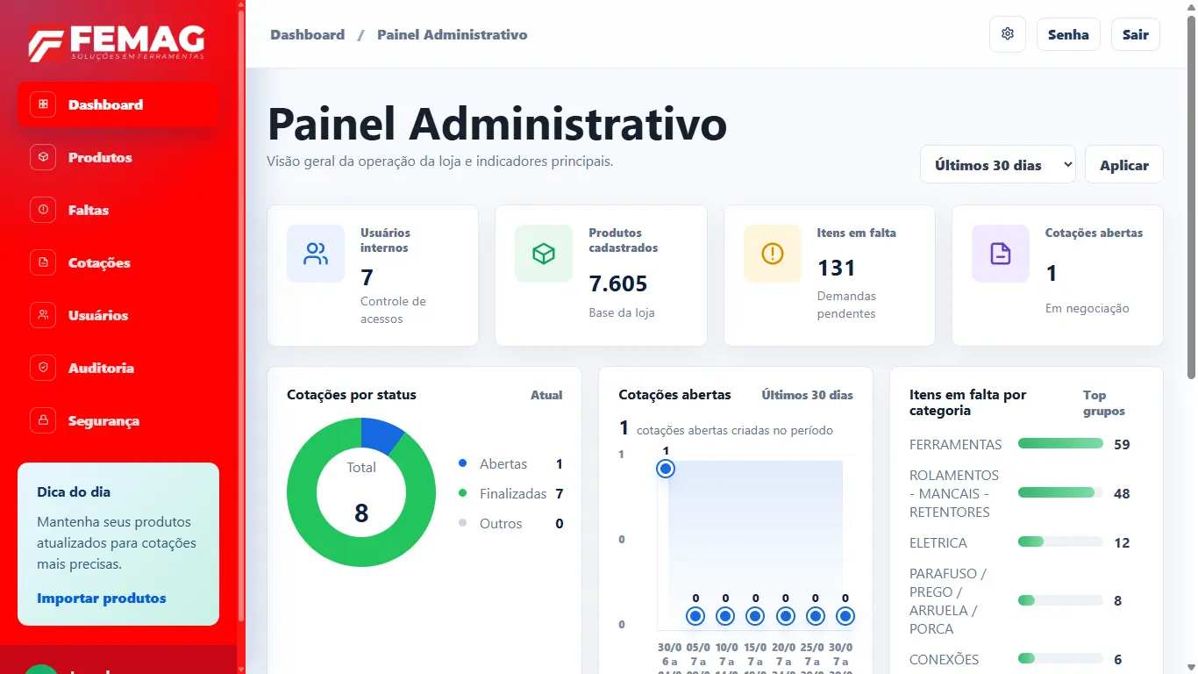Image resolution: width=1198 pixels, height=674 pixels.
Task: Click the Usuários people icon in sidebar
Action: coord(43,315)
